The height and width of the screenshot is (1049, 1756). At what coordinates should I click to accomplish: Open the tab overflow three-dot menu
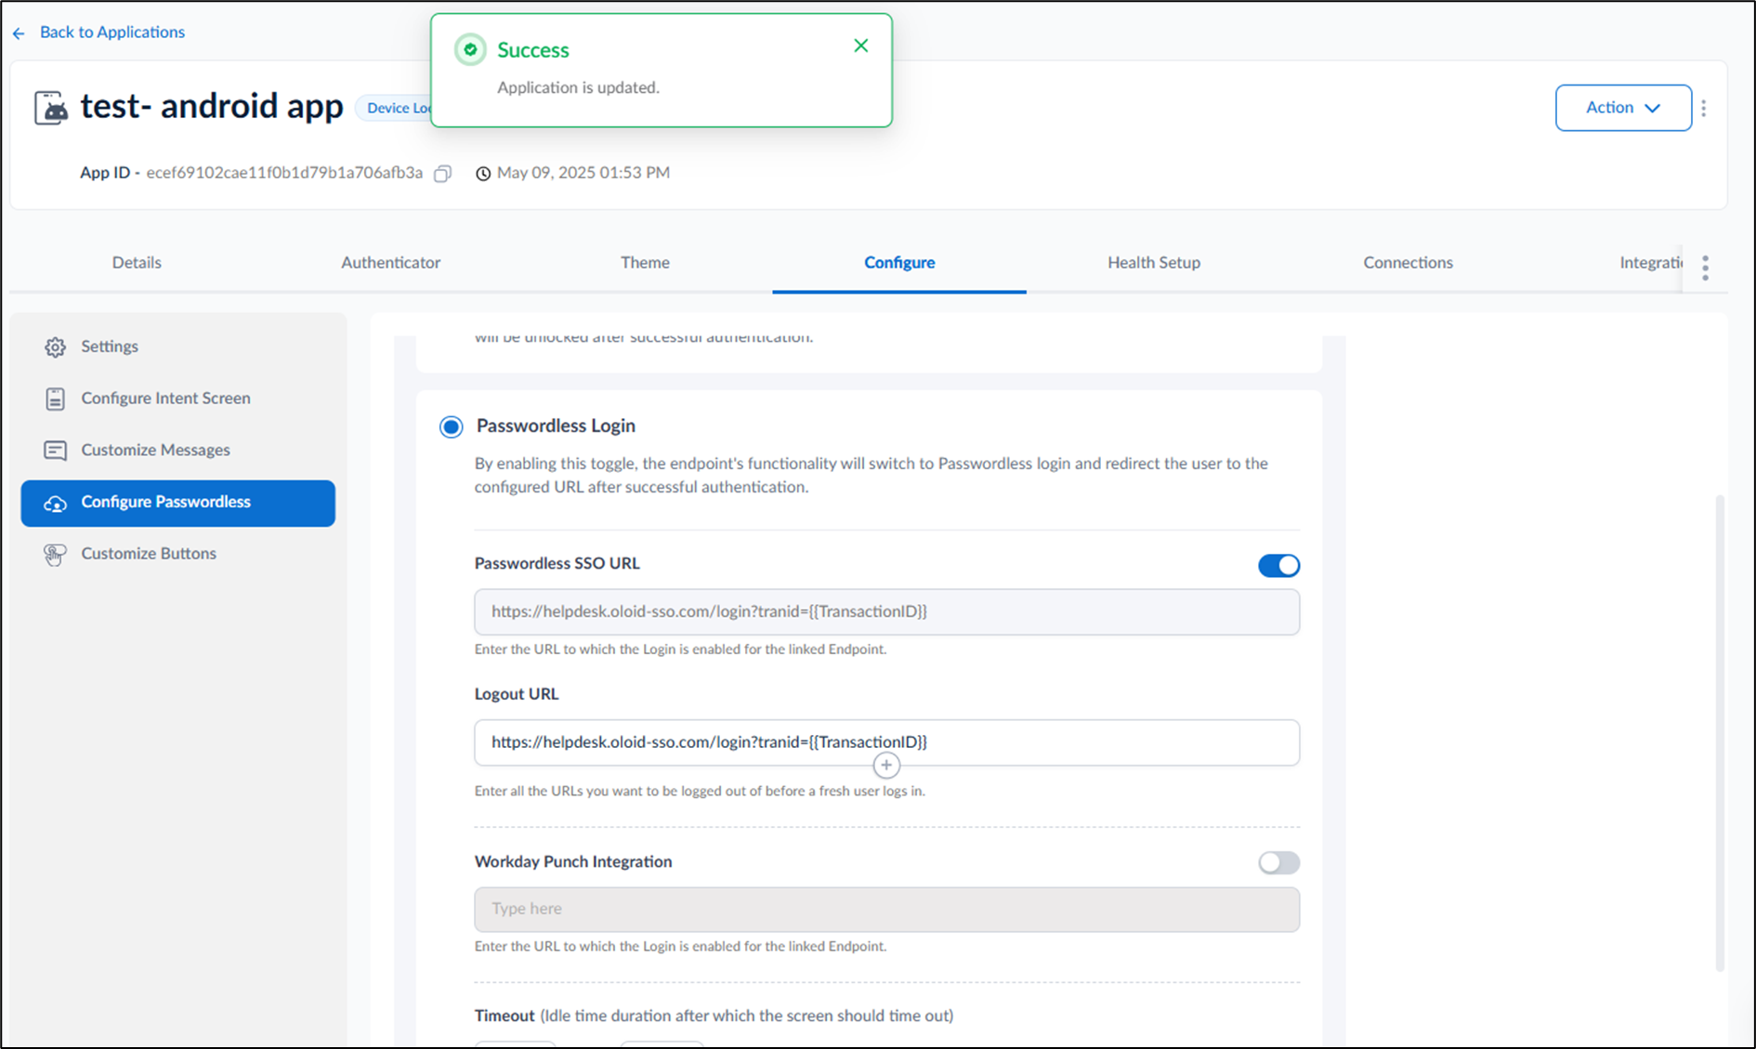[1705, 268]
